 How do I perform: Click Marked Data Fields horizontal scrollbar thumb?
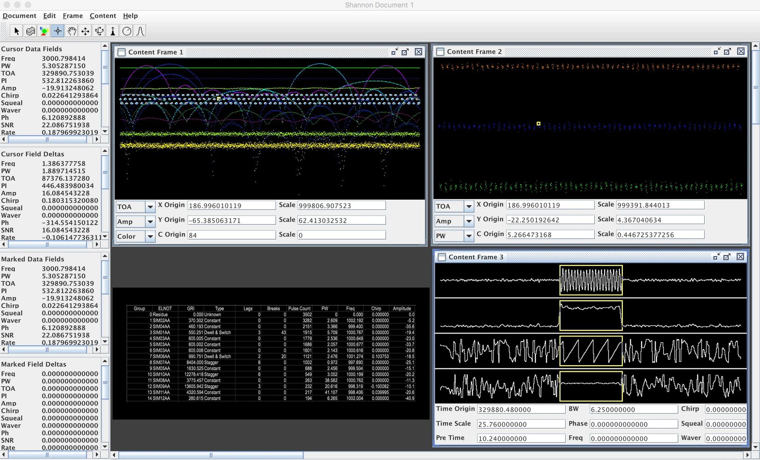pyautogui.click(x=47, y=350)
